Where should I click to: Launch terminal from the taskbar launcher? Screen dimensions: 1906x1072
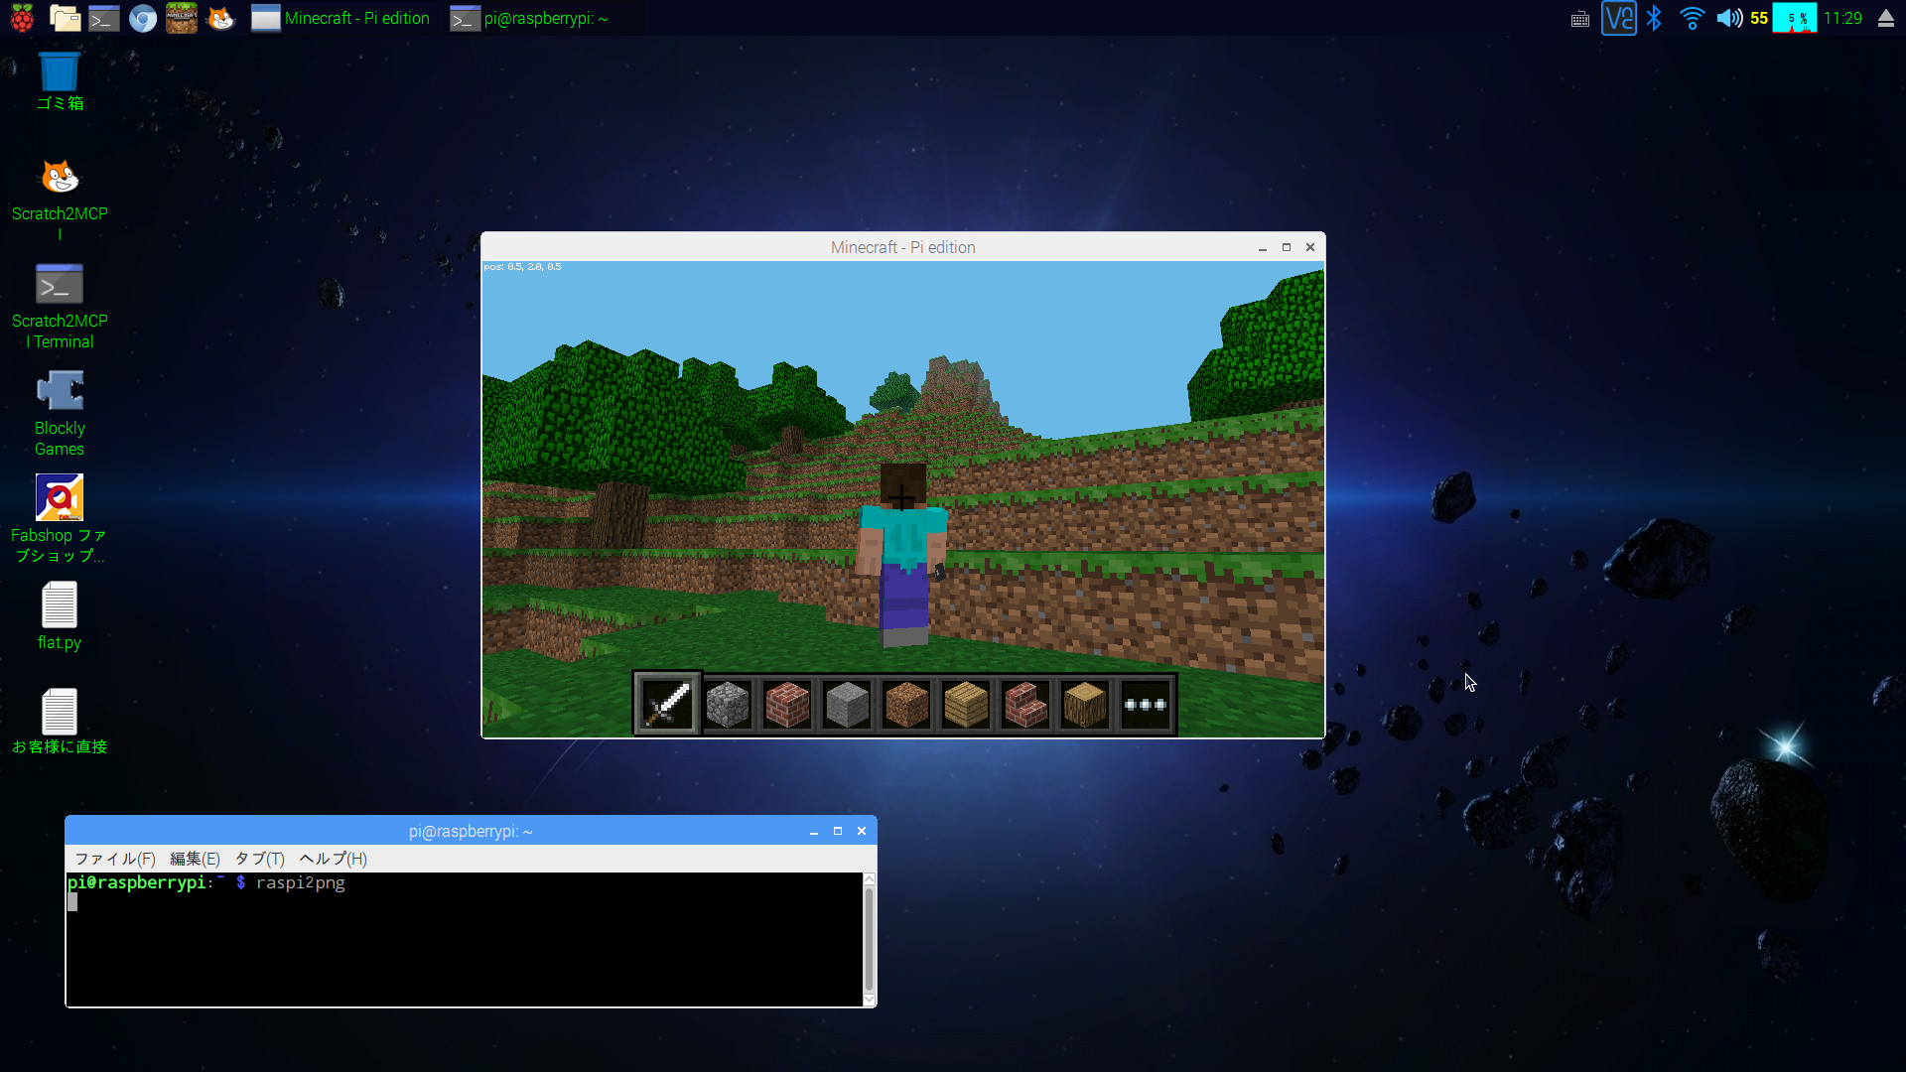coord(103,18)
